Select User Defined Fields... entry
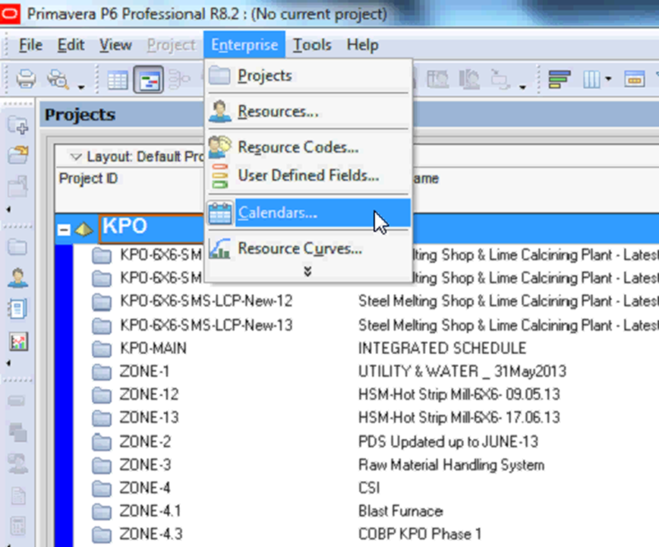 (x=307, y=175)
